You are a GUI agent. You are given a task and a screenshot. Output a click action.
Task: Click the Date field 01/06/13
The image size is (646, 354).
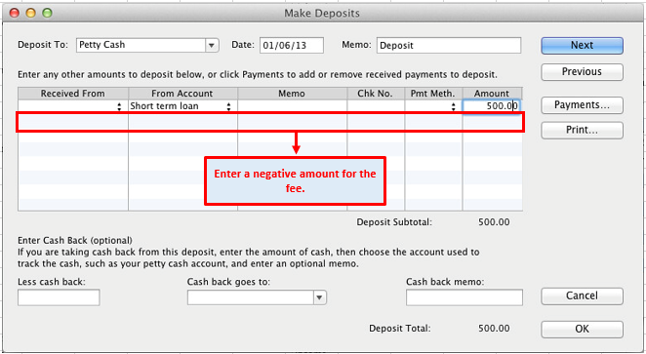(291, 45)
